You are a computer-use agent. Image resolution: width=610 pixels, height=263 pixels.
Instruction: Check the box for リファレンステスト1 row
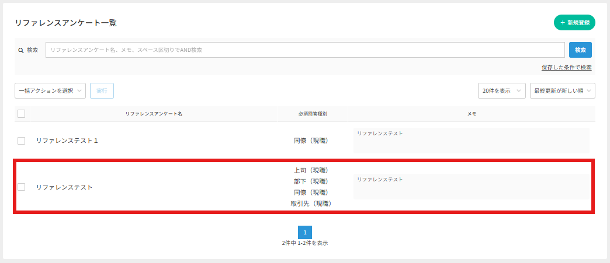(x=22, y=141)
